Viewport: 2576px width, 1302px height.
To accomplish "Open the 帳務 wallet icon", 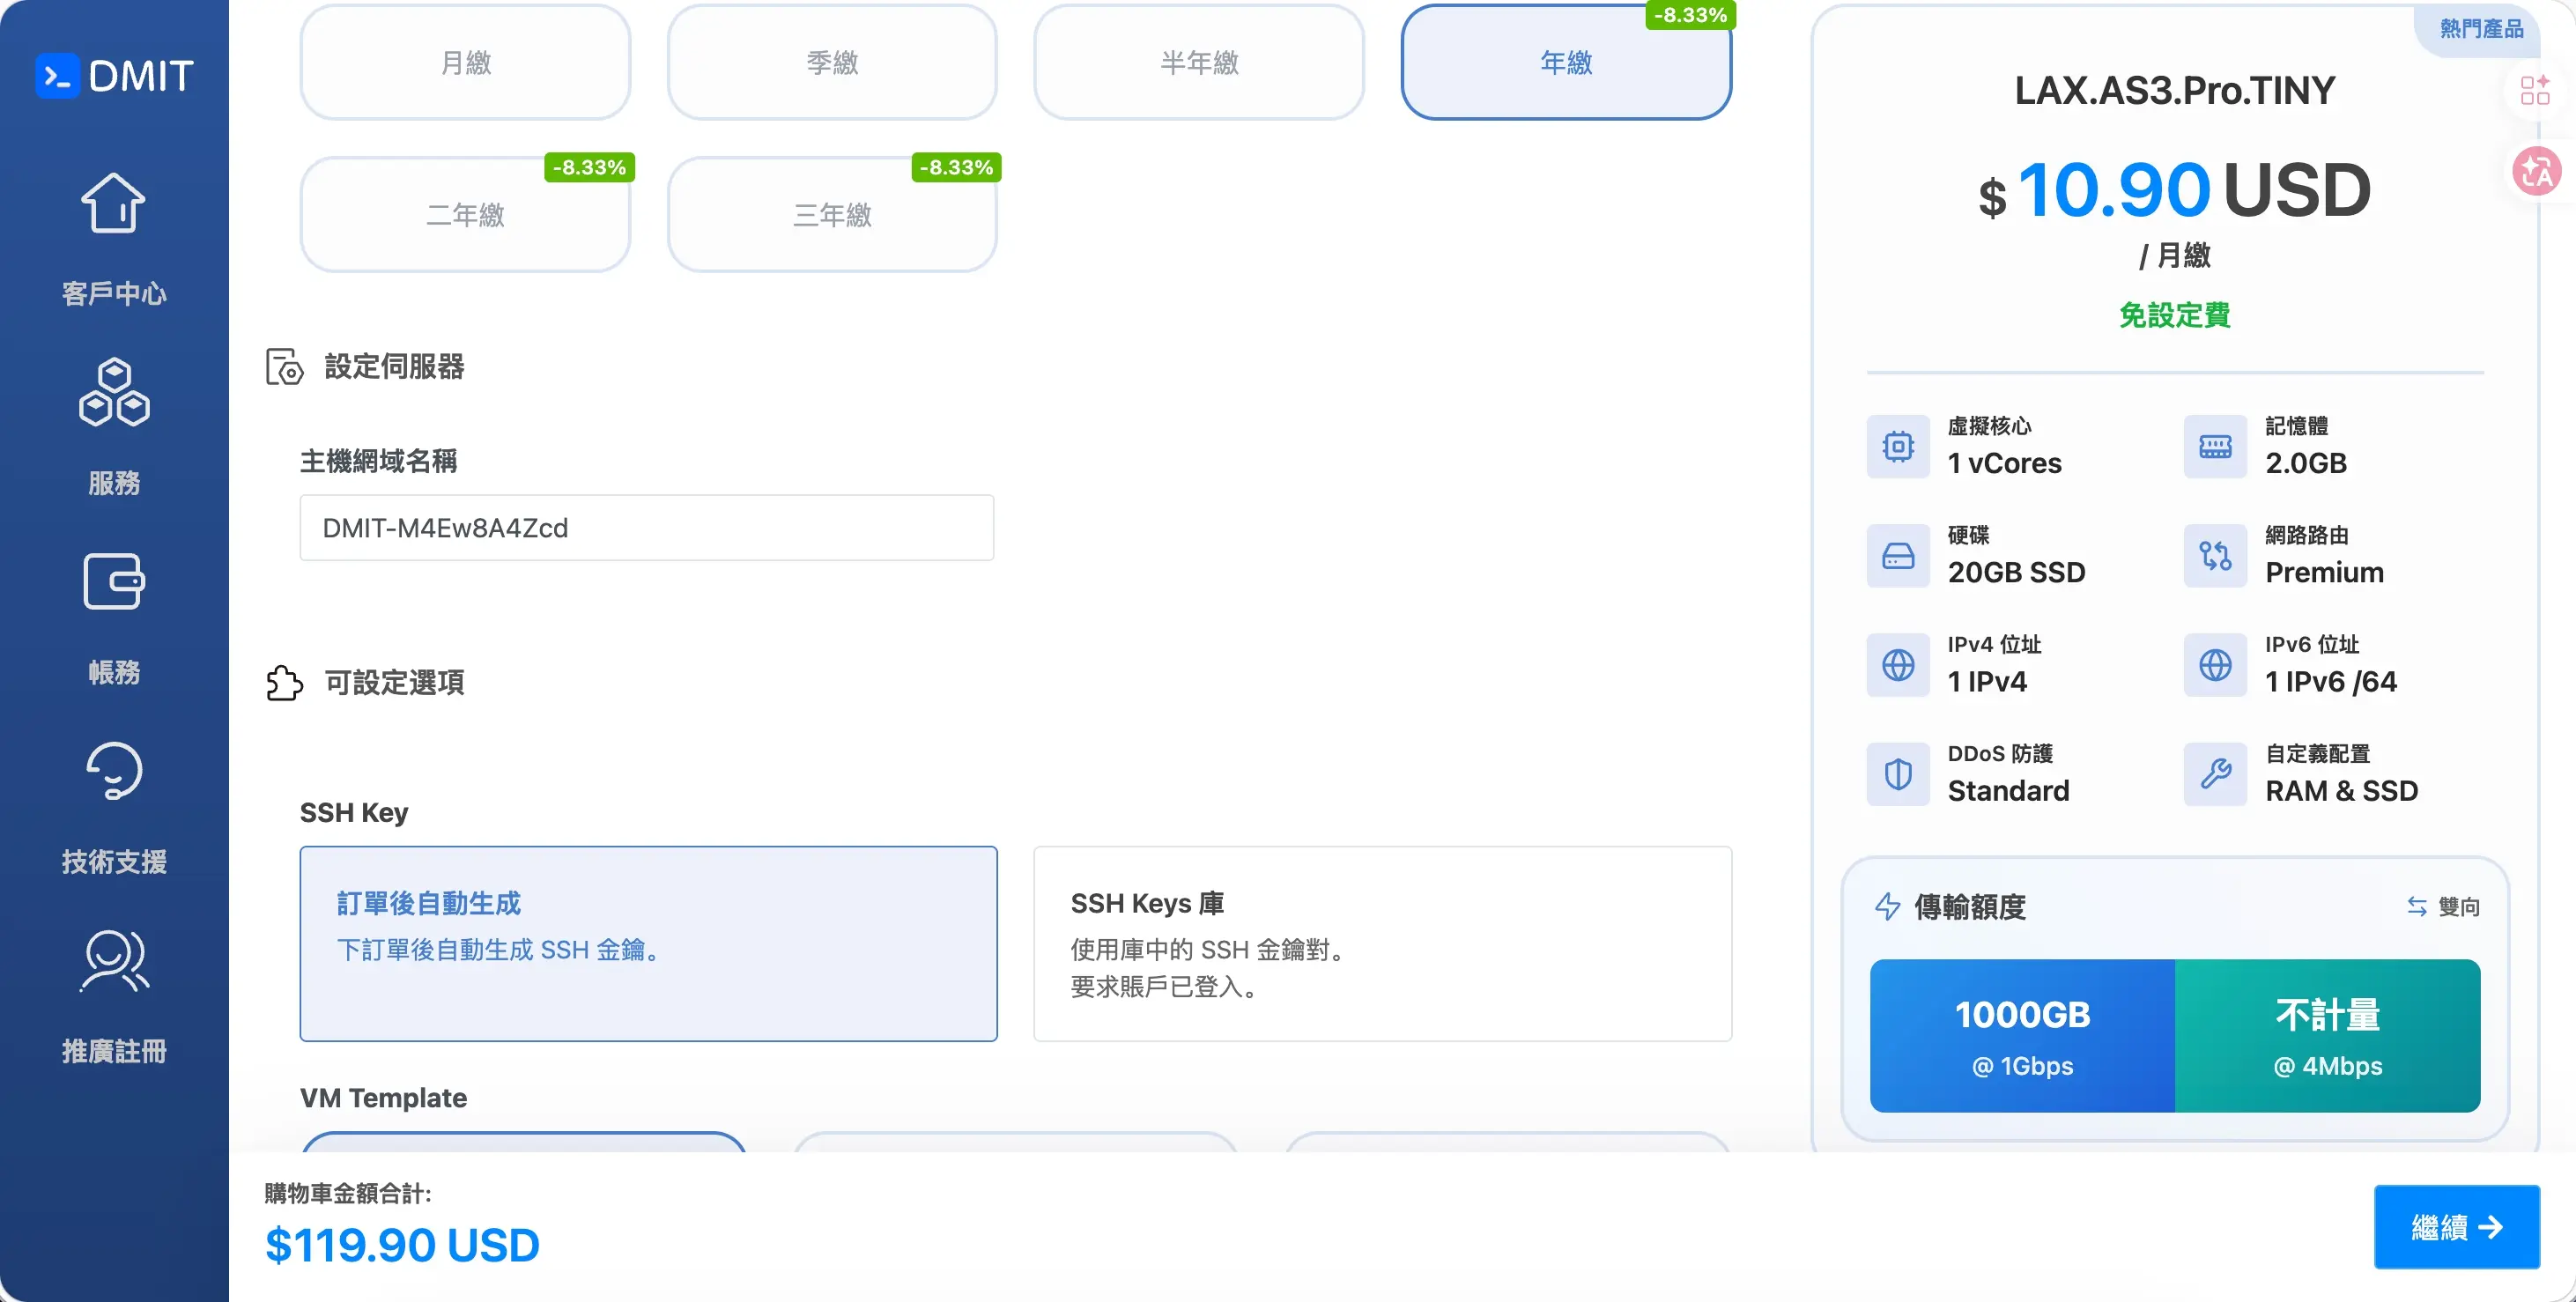I will click(x=114, y=581).
